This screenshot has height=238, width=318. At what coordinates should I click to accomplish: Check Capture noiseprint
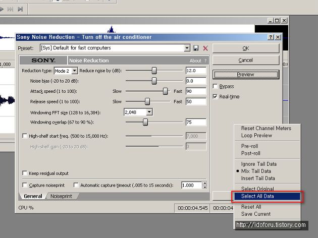pyautogui.click(x=25, y=185)
